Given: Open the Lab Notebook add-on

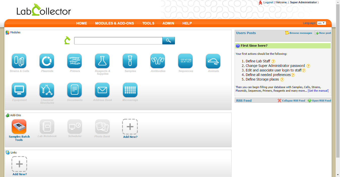Looking at the screenshot, I should tap(47, 127).
